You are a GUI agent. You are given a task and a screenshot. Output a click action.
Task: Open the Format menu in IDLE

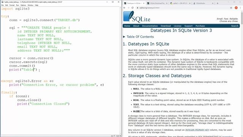[12, 5]
